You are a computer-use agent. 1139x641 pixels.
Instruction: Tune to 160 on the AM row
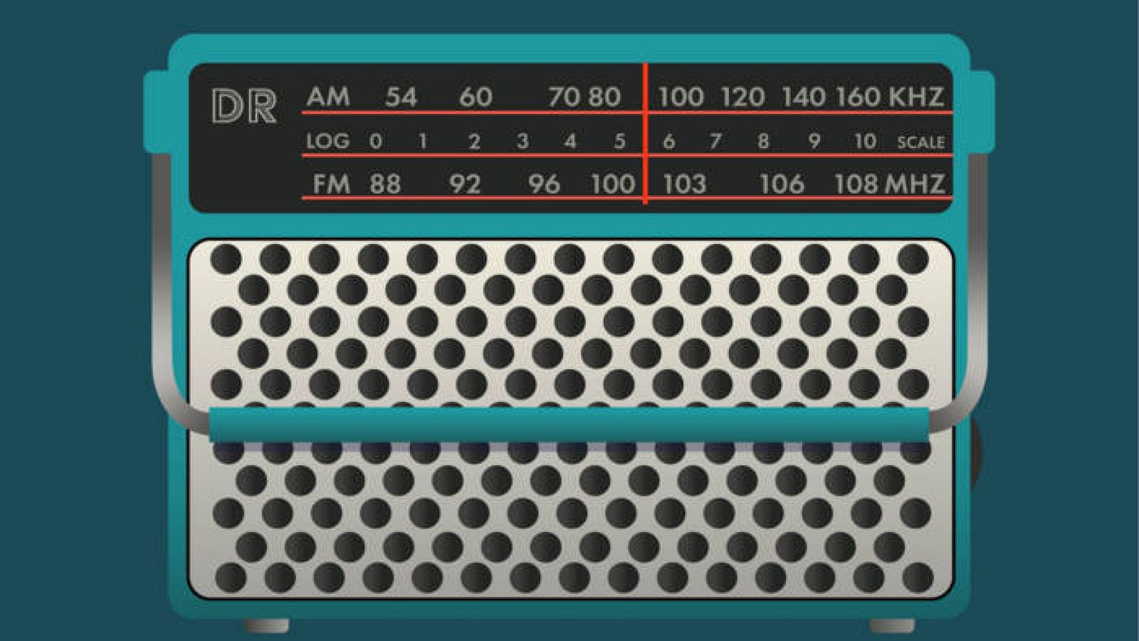858,97
